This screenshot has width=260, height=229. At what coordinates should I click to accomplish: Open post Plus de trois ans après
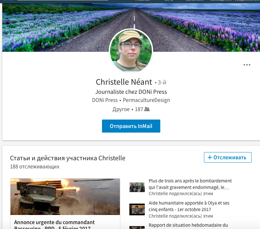click(x=190, y=184)
